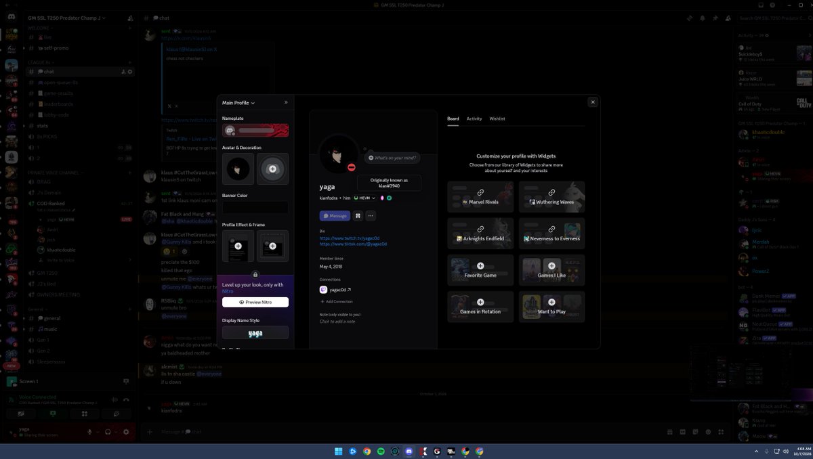The height and width of the screenshot is (459, 813).
Task: Open User Settings gear icon
Action: (x=126, y=432)
